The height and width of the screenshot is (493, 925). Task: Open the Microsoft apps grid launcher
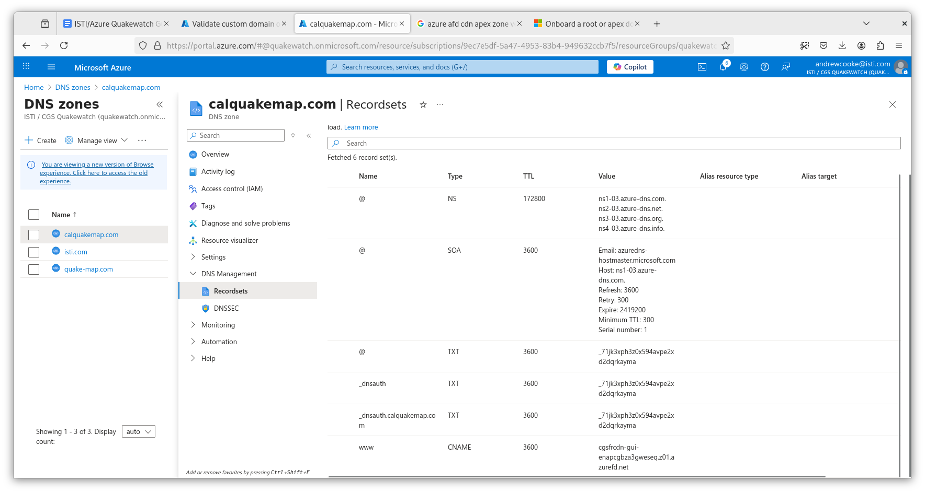pyautogui.click(x=26, y=66)
